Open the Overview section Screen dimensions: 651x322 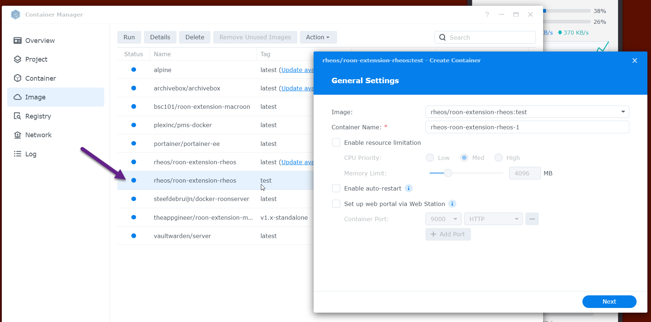coord(56,40)
